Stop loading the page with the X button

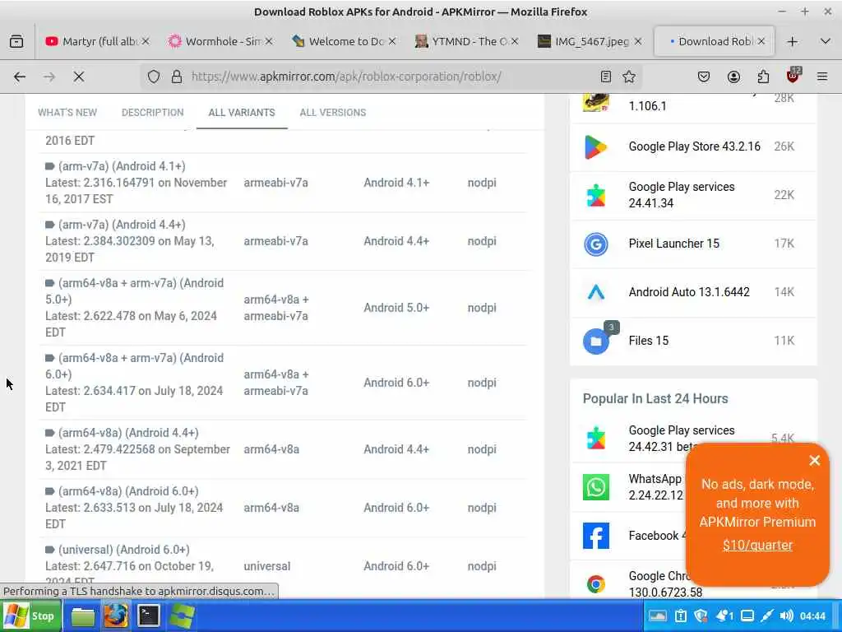click(79, 77)
